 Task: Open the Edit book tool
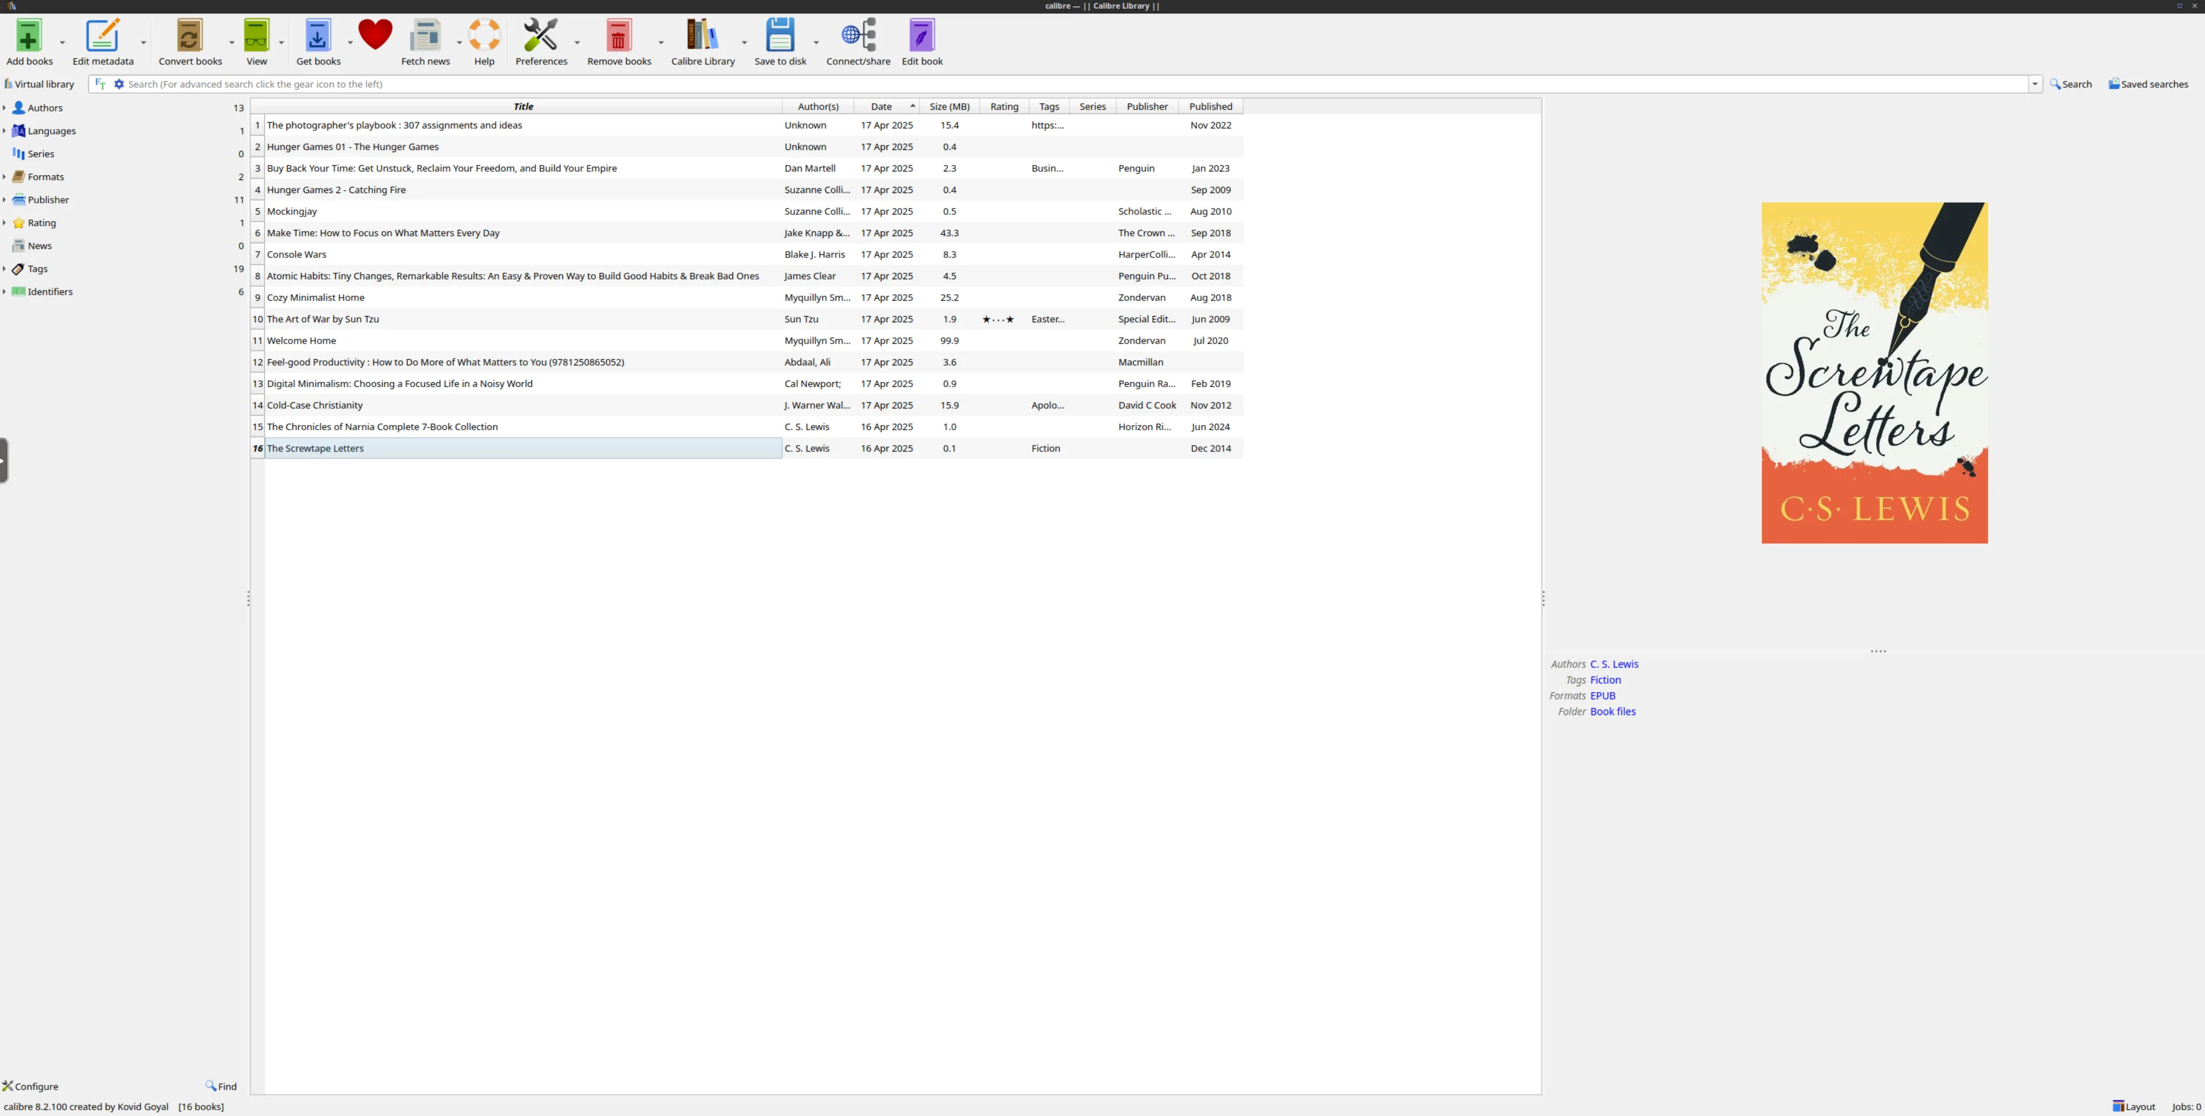coord(921,36)
